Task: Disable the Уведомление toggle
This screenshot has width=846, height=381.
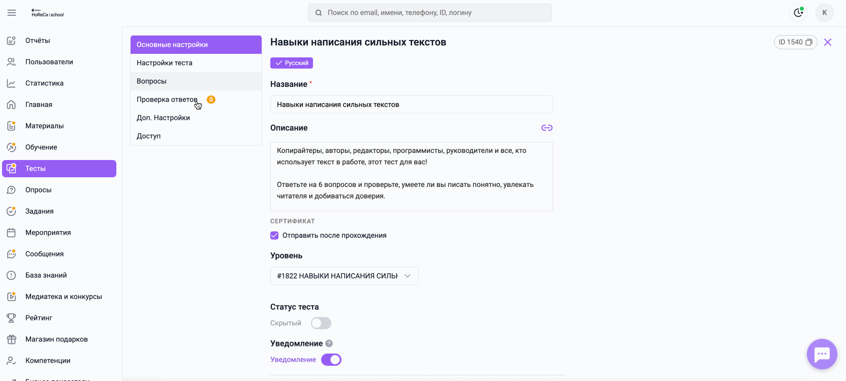Action: click(331, 360)
